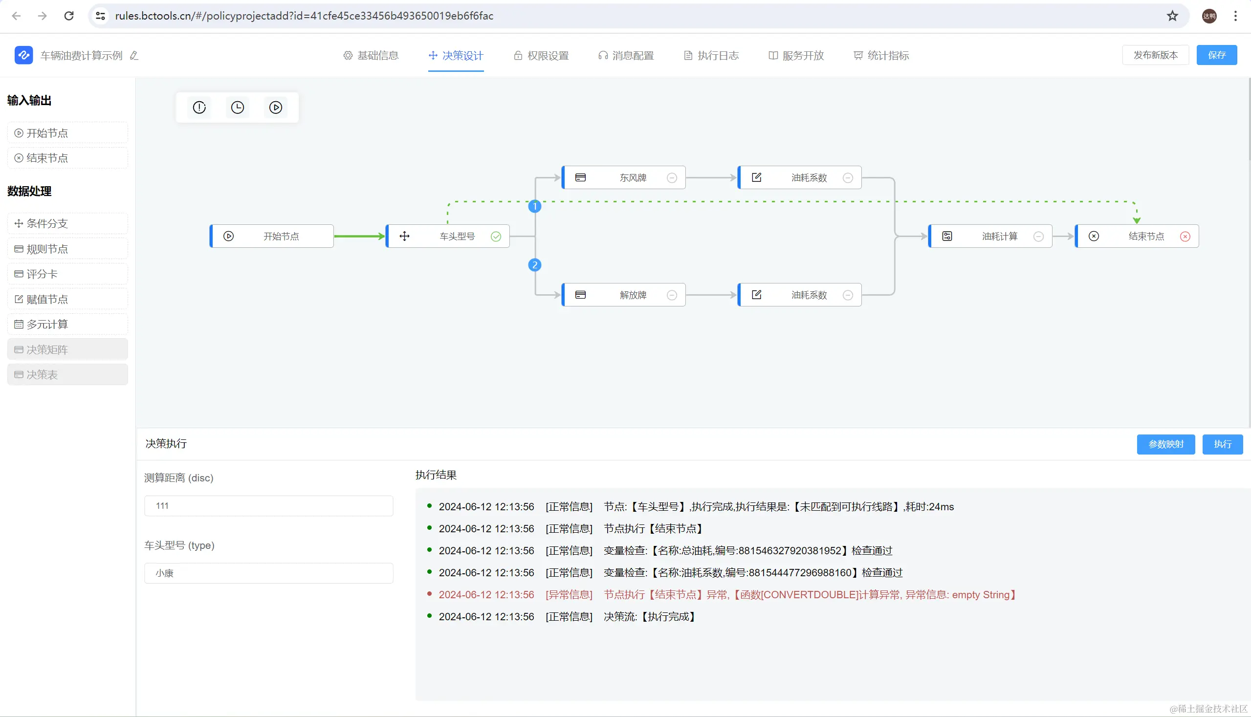Image resolution: width=1251 pixels, height=717 pixels.
Task: Click pencil edit icon beside project name
Action: coord(134,56)
